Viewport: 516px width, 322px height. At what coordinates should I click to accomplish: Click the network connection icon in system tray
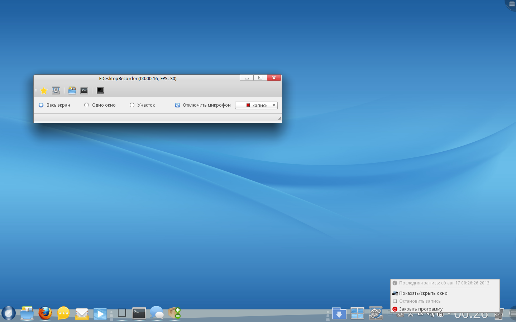tap(441, 315)
